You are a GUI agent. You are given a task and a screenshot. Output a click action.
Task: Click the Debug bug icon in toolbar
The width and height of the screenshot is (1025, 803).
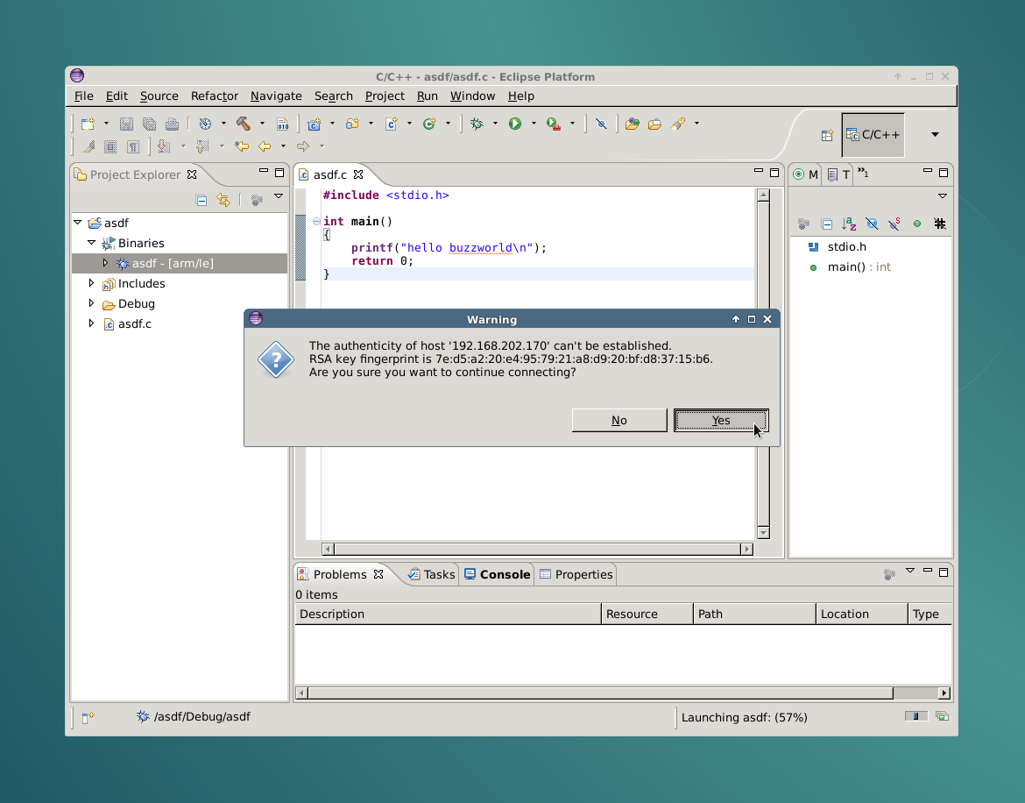477,124
